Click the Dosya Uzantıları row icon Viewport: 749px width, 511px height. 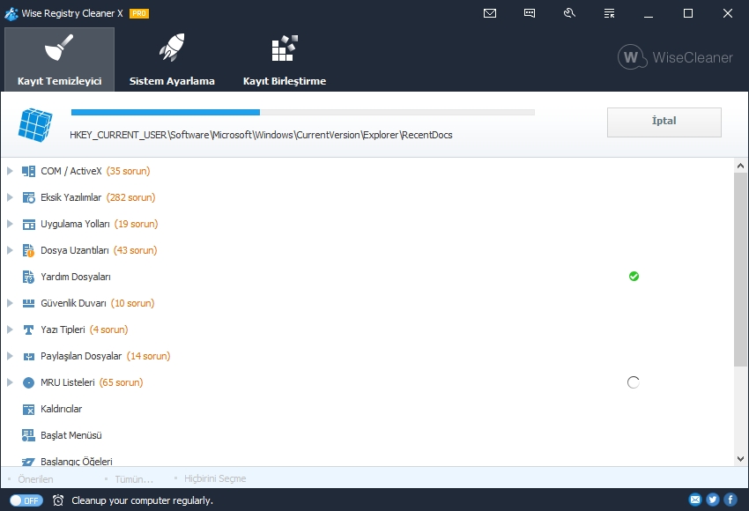click(29, 250)
